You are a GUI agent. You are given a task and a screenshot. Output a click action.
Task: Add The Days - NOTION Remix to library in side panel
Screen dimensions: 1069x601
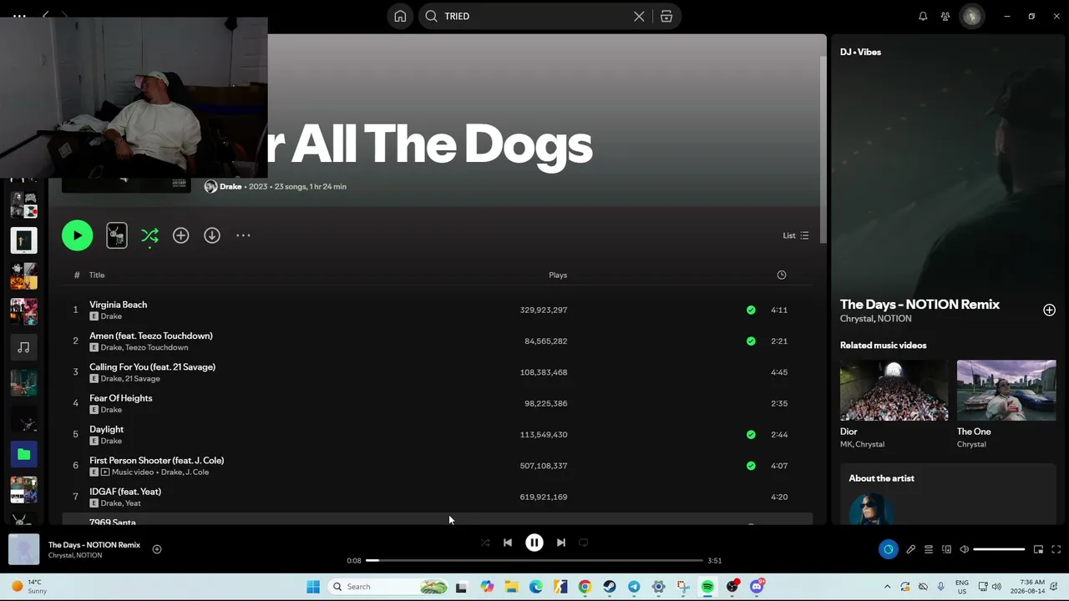[x=1049, y=310]
